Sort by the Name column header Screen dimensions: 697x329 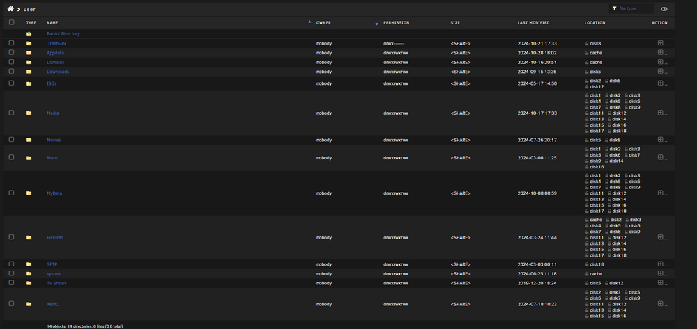pos(52,23)
